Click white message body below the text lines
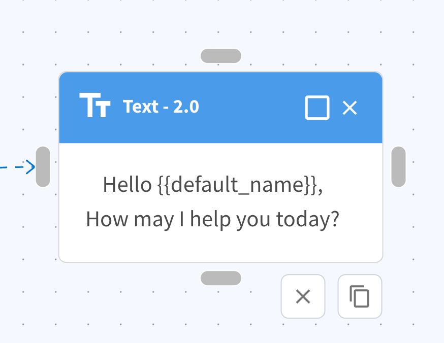Image resolution: width=444 pixels, height=343 pixels. tap(221, 246)
